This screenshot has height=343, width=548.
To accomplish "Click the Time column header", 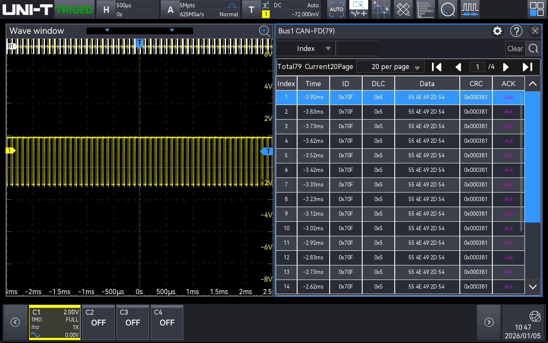I will [x=313, y=84].
